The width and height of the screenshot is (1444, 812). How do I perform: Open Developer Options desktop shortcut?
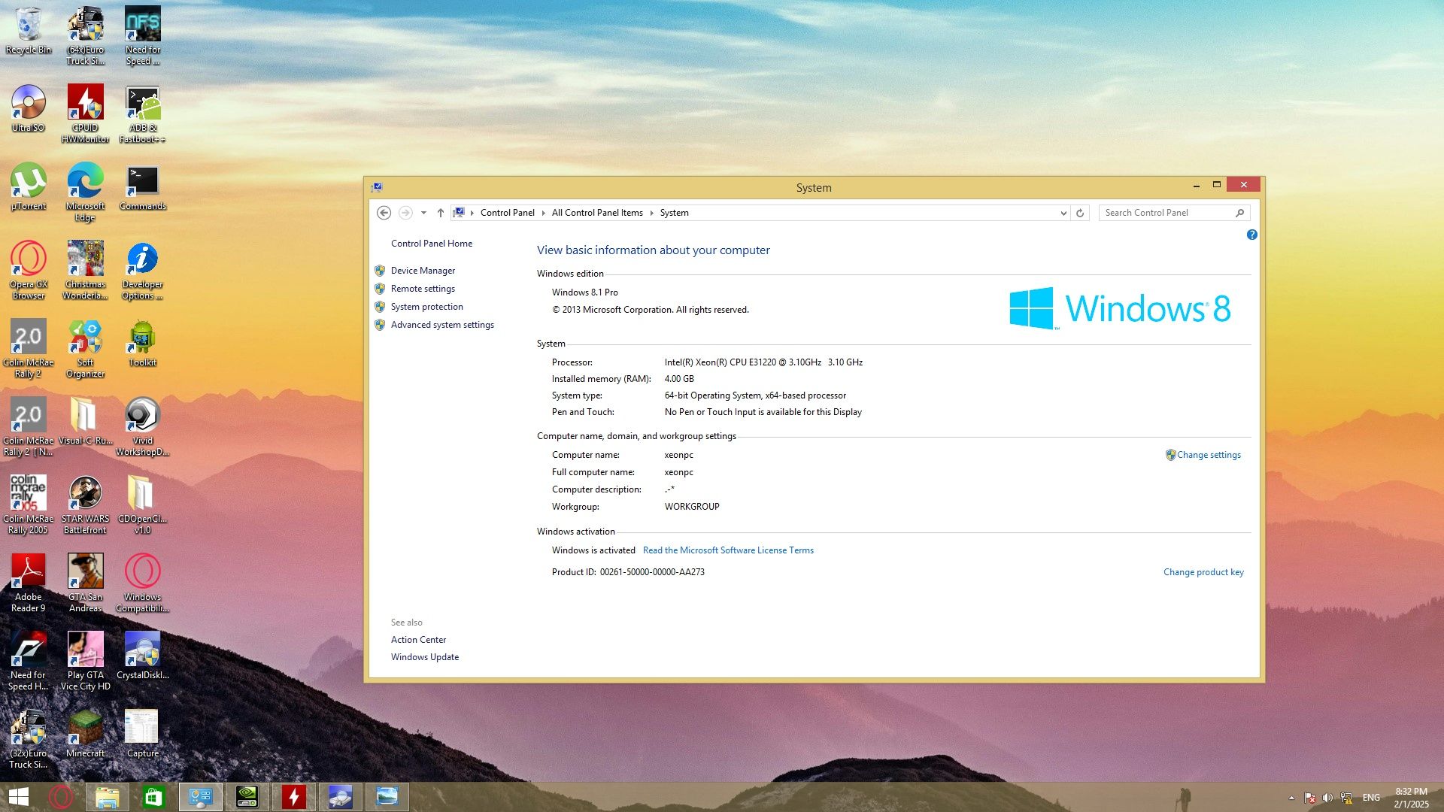[x=142, y=270]
